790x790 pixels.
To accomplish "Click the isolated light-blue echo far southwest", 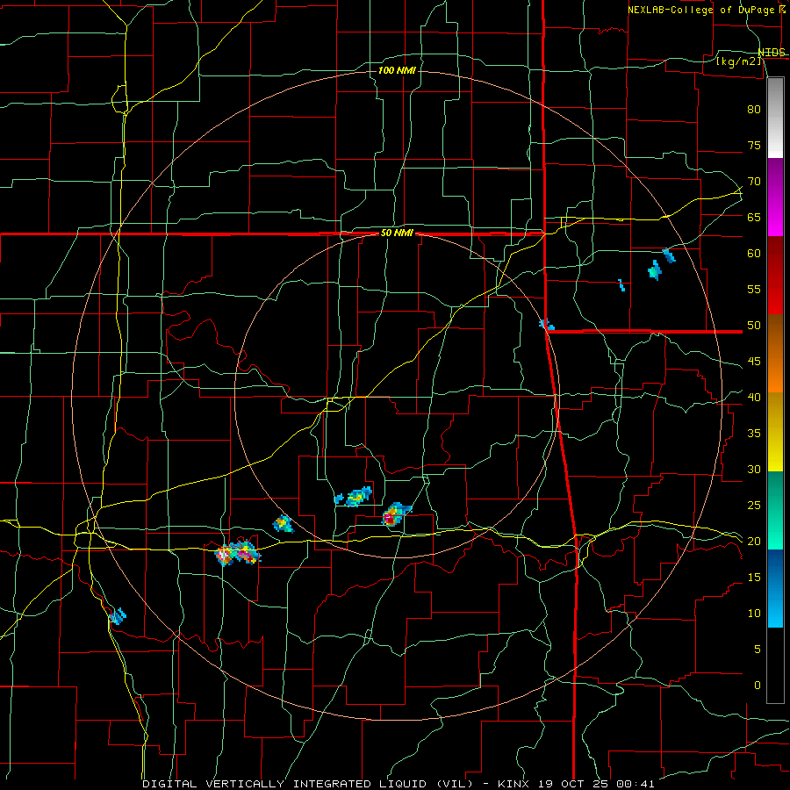I will tap(118, 615).
